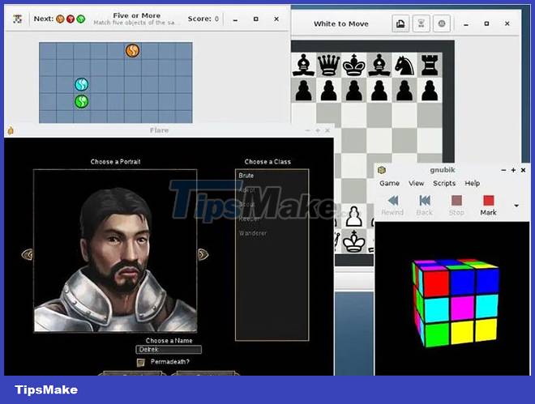This screenshot has width=535, height=404.
Task: Click the red square on the cube's front face
Action: click(436, 283)
